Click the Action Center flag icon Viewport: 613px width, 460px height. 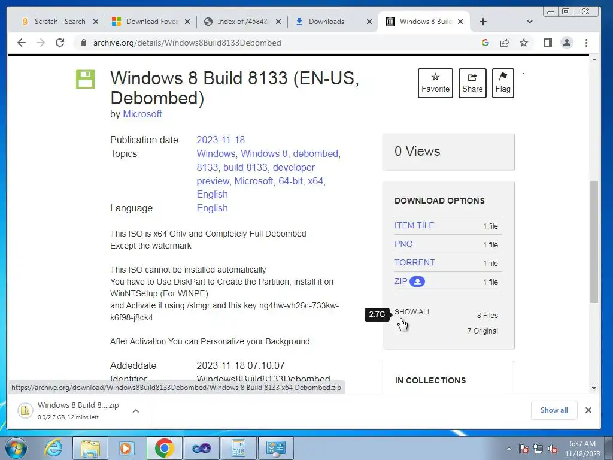coord(524,449)
